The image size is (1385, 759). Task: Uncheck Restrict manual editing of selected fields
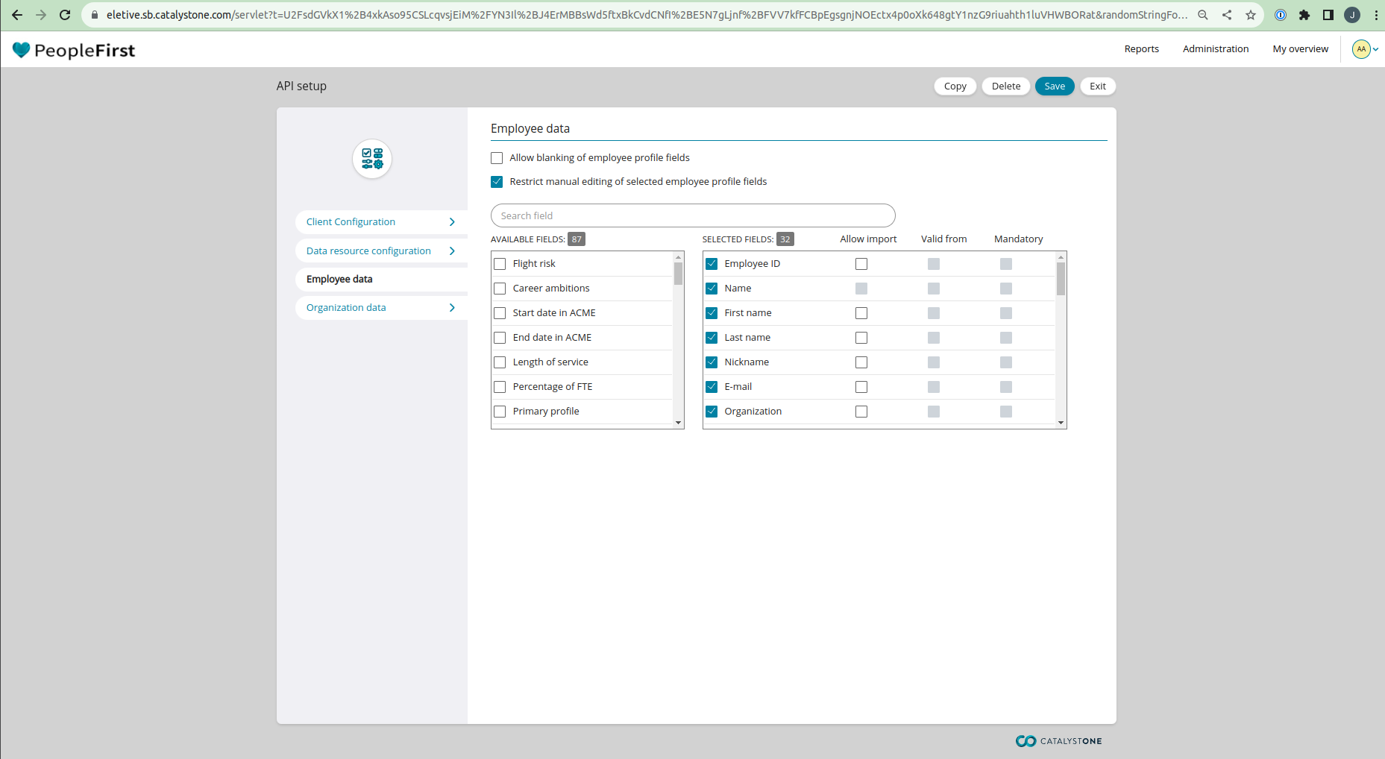click(497, 182)
